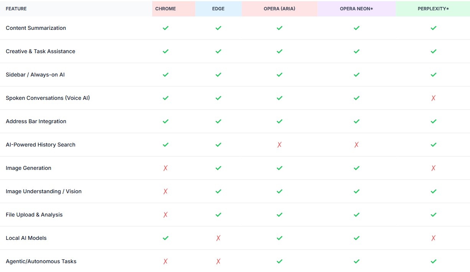Click the Image Understanding / Vision label
Screen dimensions: 470x272
tap(44, 191)
